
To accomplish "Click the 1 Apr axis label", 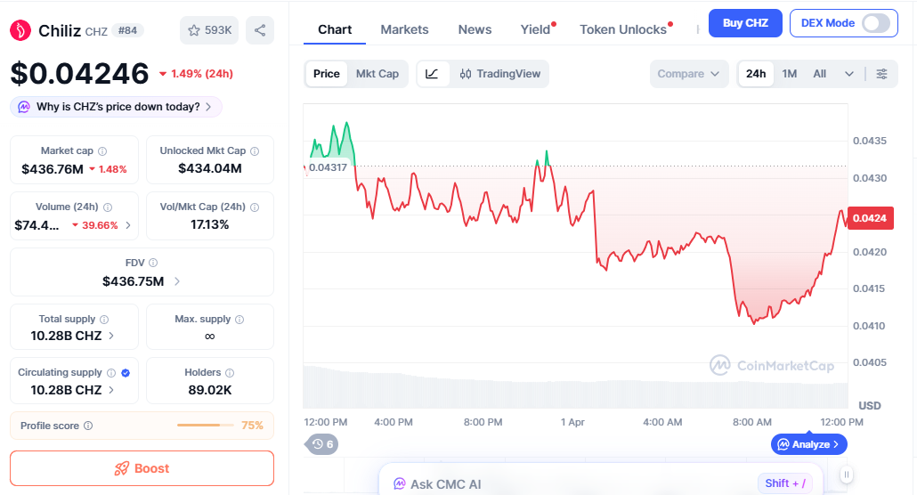I will (x=572, y=422).
